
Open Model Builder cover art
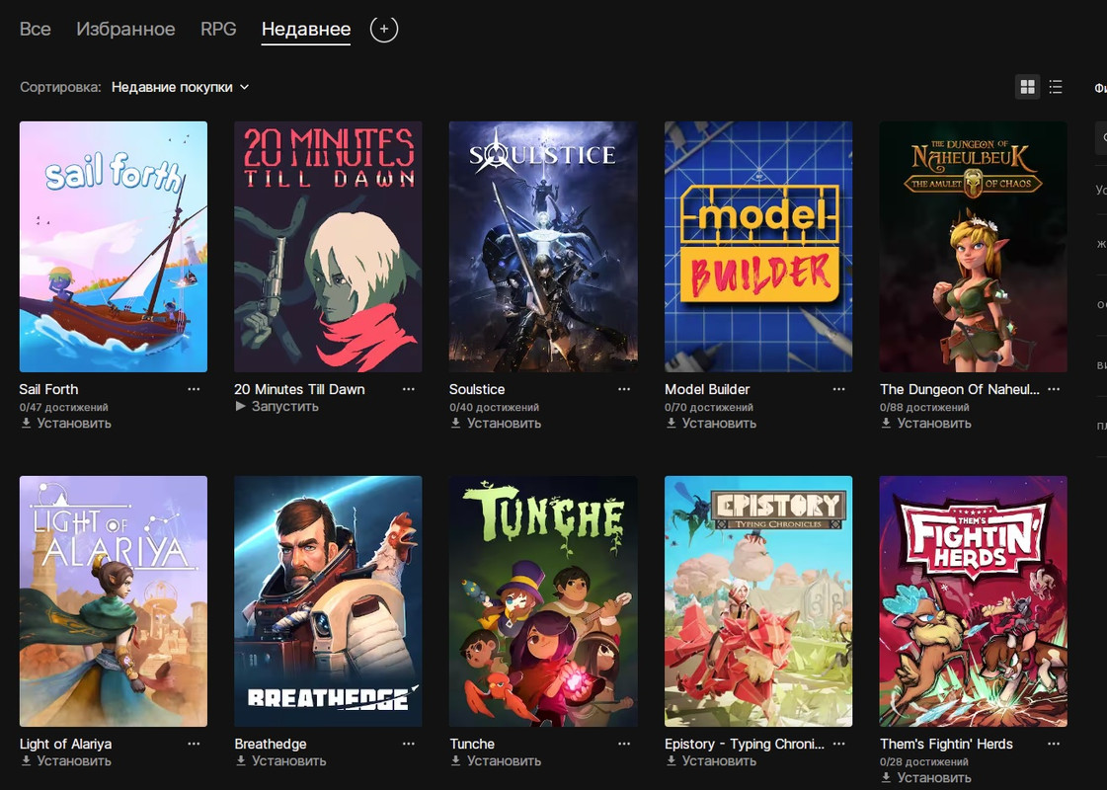click(x=758, y=247)
